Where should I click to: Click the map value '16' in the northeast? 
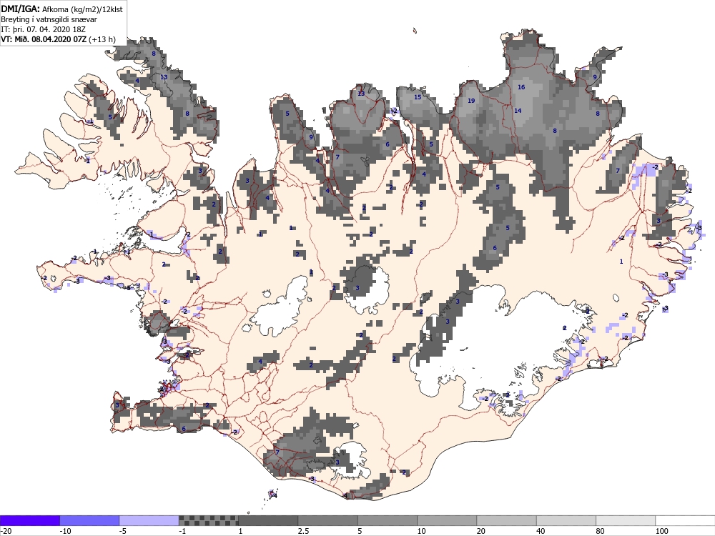pos(521,87)
